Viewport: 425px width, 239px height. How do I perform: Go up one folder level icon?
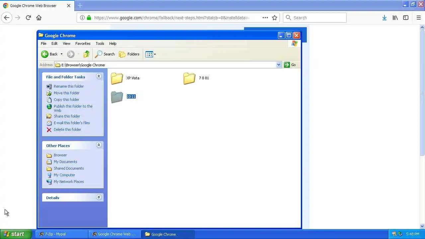86,54
